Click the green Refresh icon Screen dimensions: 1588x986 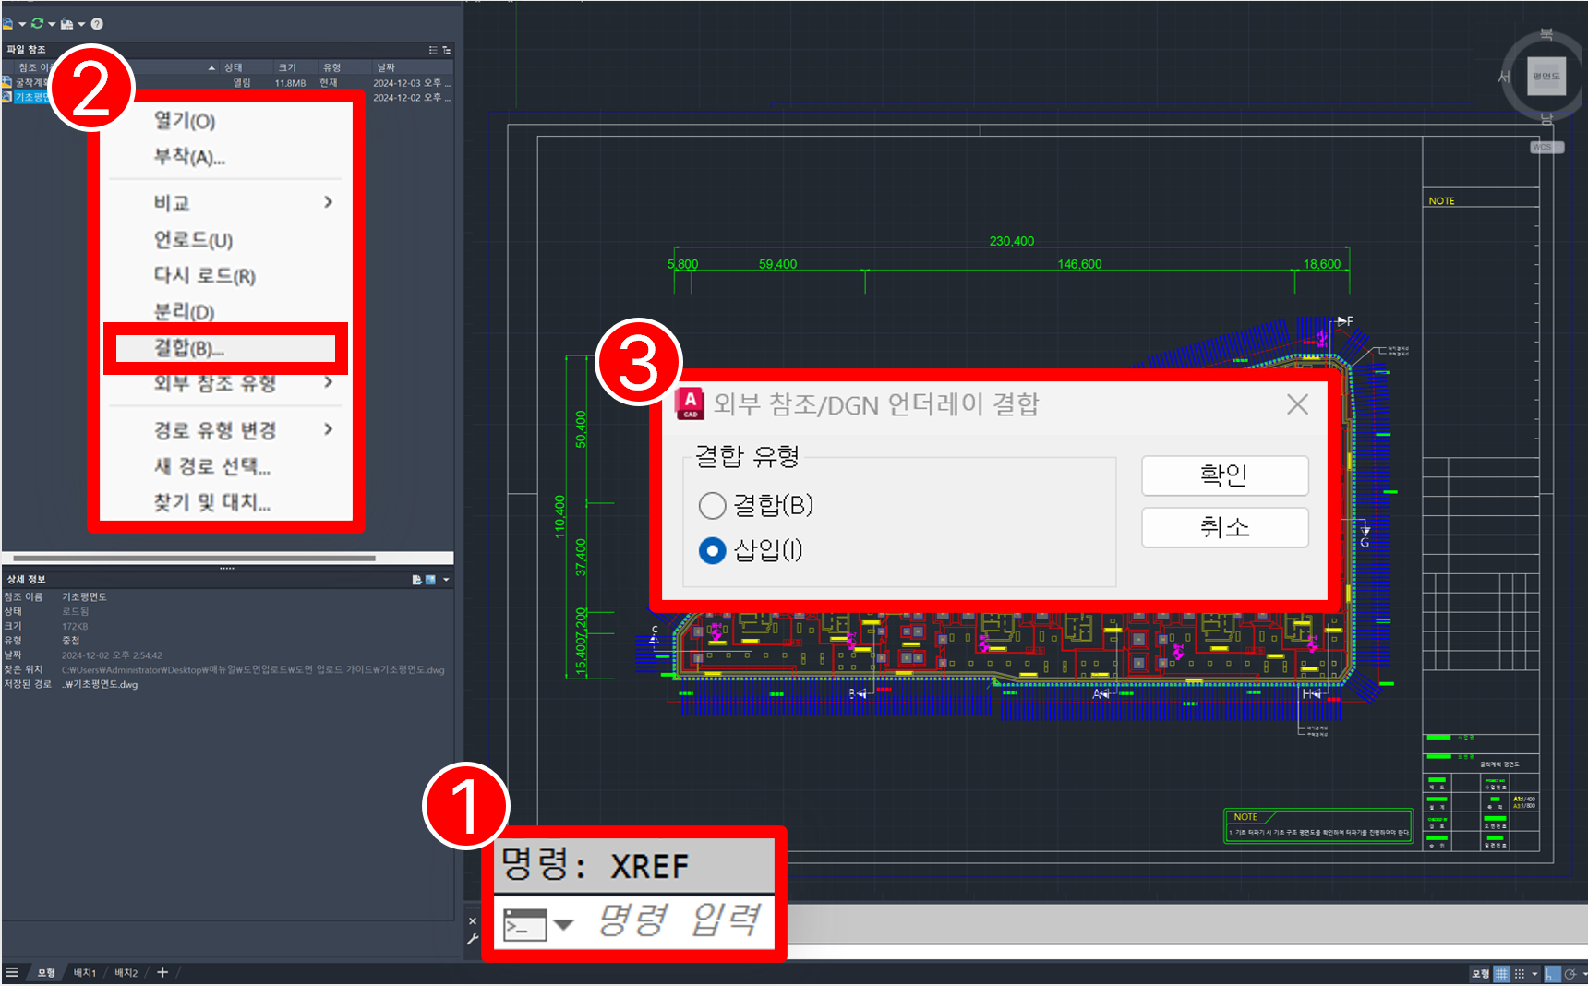(x=39, y=24)
